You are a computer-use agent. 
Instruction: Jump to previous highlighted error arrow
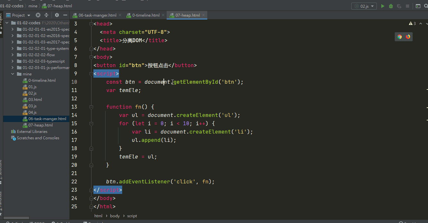point(421,24)
